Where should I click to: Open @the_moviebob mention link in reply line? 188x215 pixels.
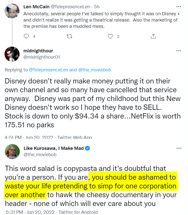[95, 70]
